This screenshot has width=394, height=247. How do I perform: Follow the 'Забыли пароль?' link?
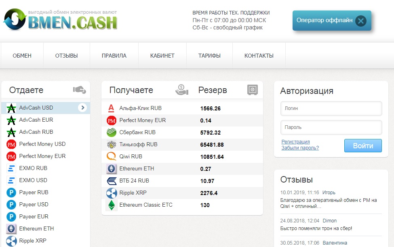coord(300,148)
